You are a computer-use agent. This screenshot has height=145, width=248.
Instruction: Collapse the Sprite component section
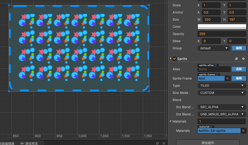tap(170, 59)
